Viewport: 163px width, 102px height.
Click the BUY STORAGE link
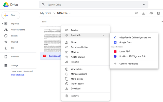(18, 75)
